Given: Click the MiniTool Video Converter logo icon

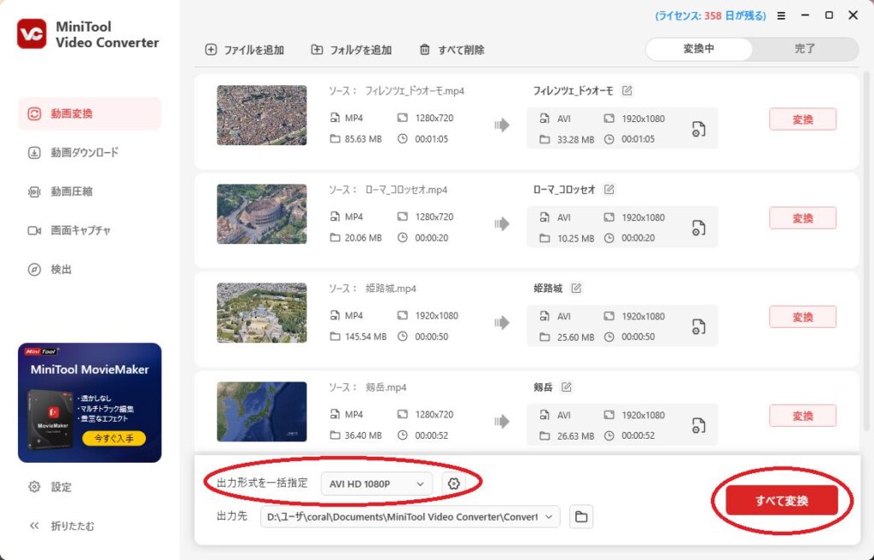Looking at the screenshot, I should pos(32,34).
